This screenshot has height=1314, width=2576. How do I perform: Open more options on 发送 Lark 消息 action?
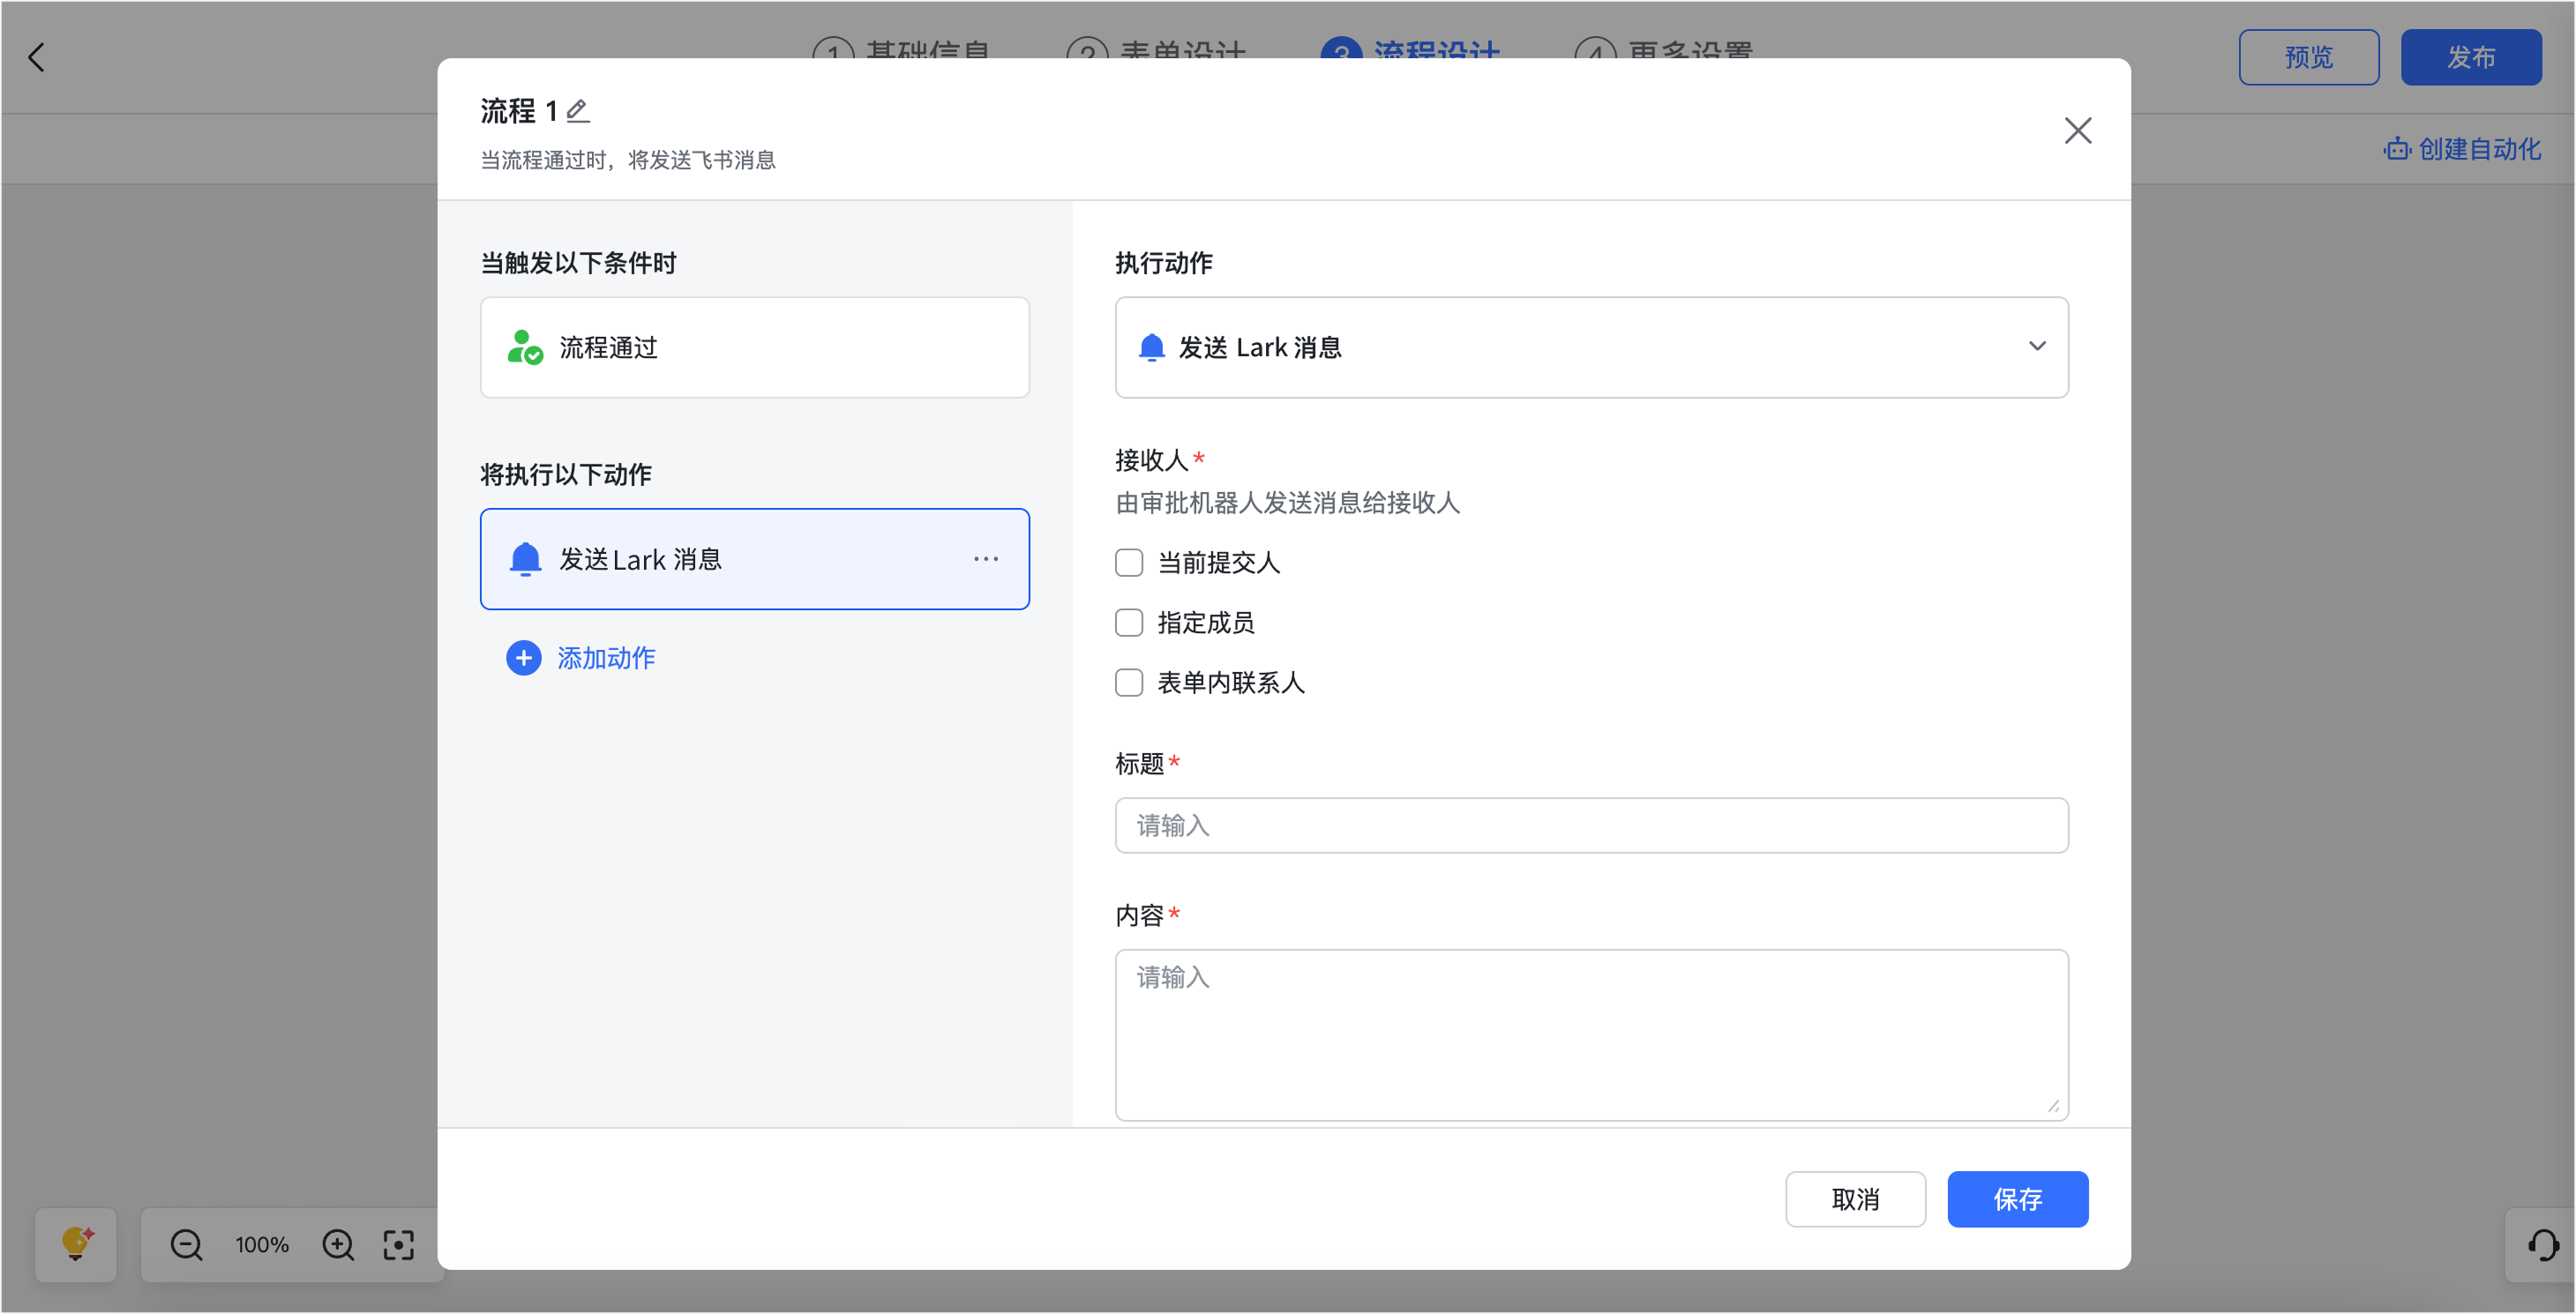(x=985, y=559)
